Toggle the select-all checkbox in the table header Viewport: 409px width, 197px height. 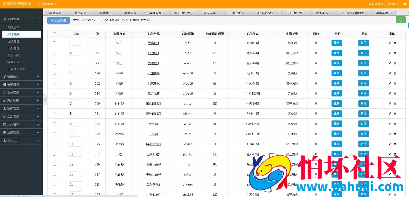point(54,33)
